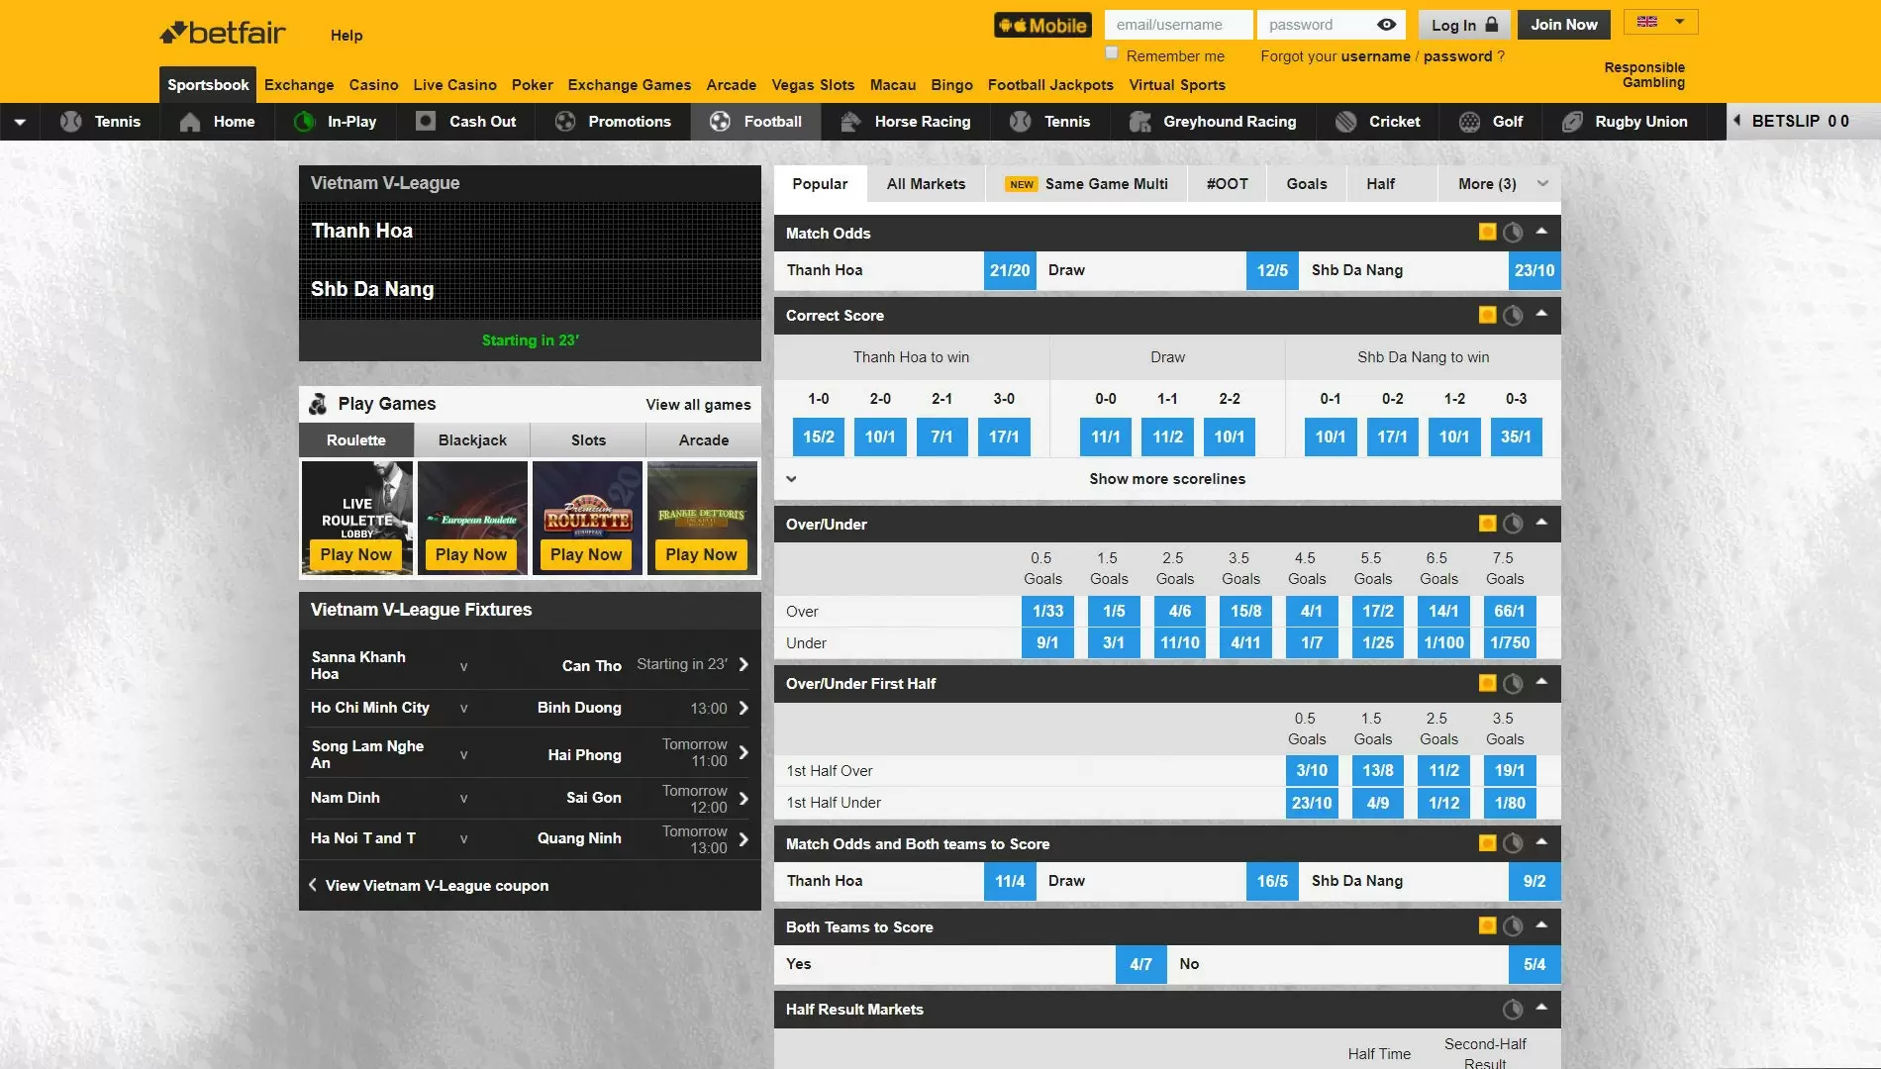Viewport: 1881px width, 1069px height.
Task: Collapse the Over/Under section
Action: coord(1541,522)
